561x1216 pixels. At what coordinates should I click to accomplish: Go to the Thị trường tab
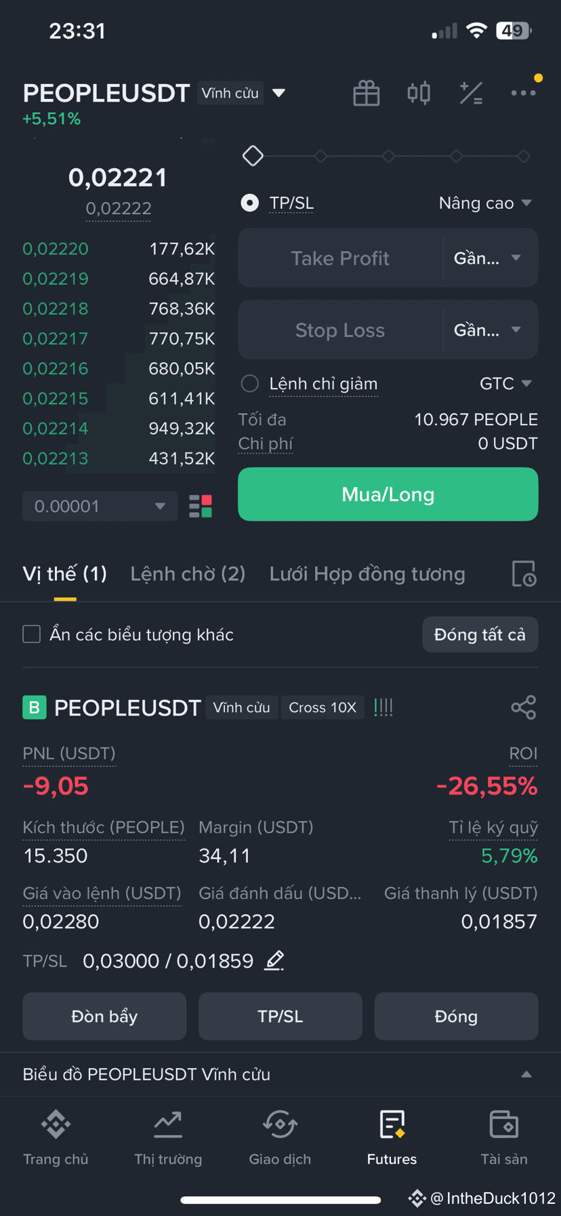coord(168,1138)
